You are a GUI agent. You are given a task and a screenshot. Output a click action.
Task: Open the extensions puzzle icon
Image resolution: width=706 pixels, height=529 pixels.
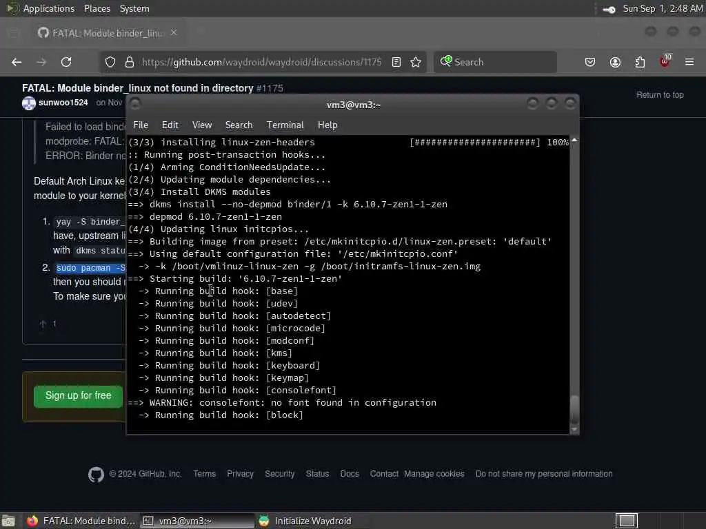click(640, 62)
